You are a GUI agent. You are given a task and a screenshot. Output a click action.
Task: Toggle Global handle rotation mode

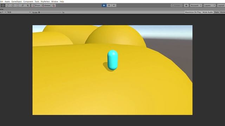[46, 6]
